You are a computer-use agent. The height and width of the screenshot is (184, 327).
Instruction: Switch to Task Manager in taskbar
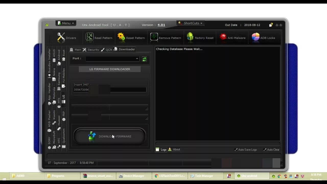tap(205, 176)
